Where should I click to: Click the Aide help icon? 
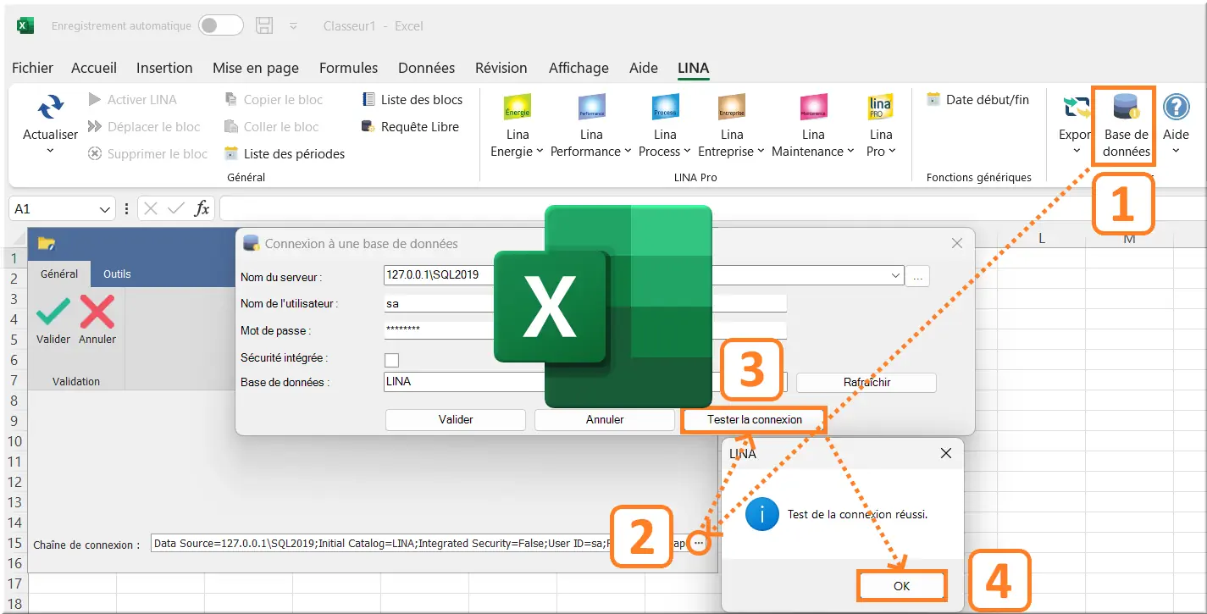[x=1176, y=108]
